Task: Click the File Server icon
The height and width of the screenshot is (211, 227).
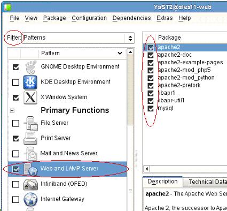Action: tap(30, 123)
